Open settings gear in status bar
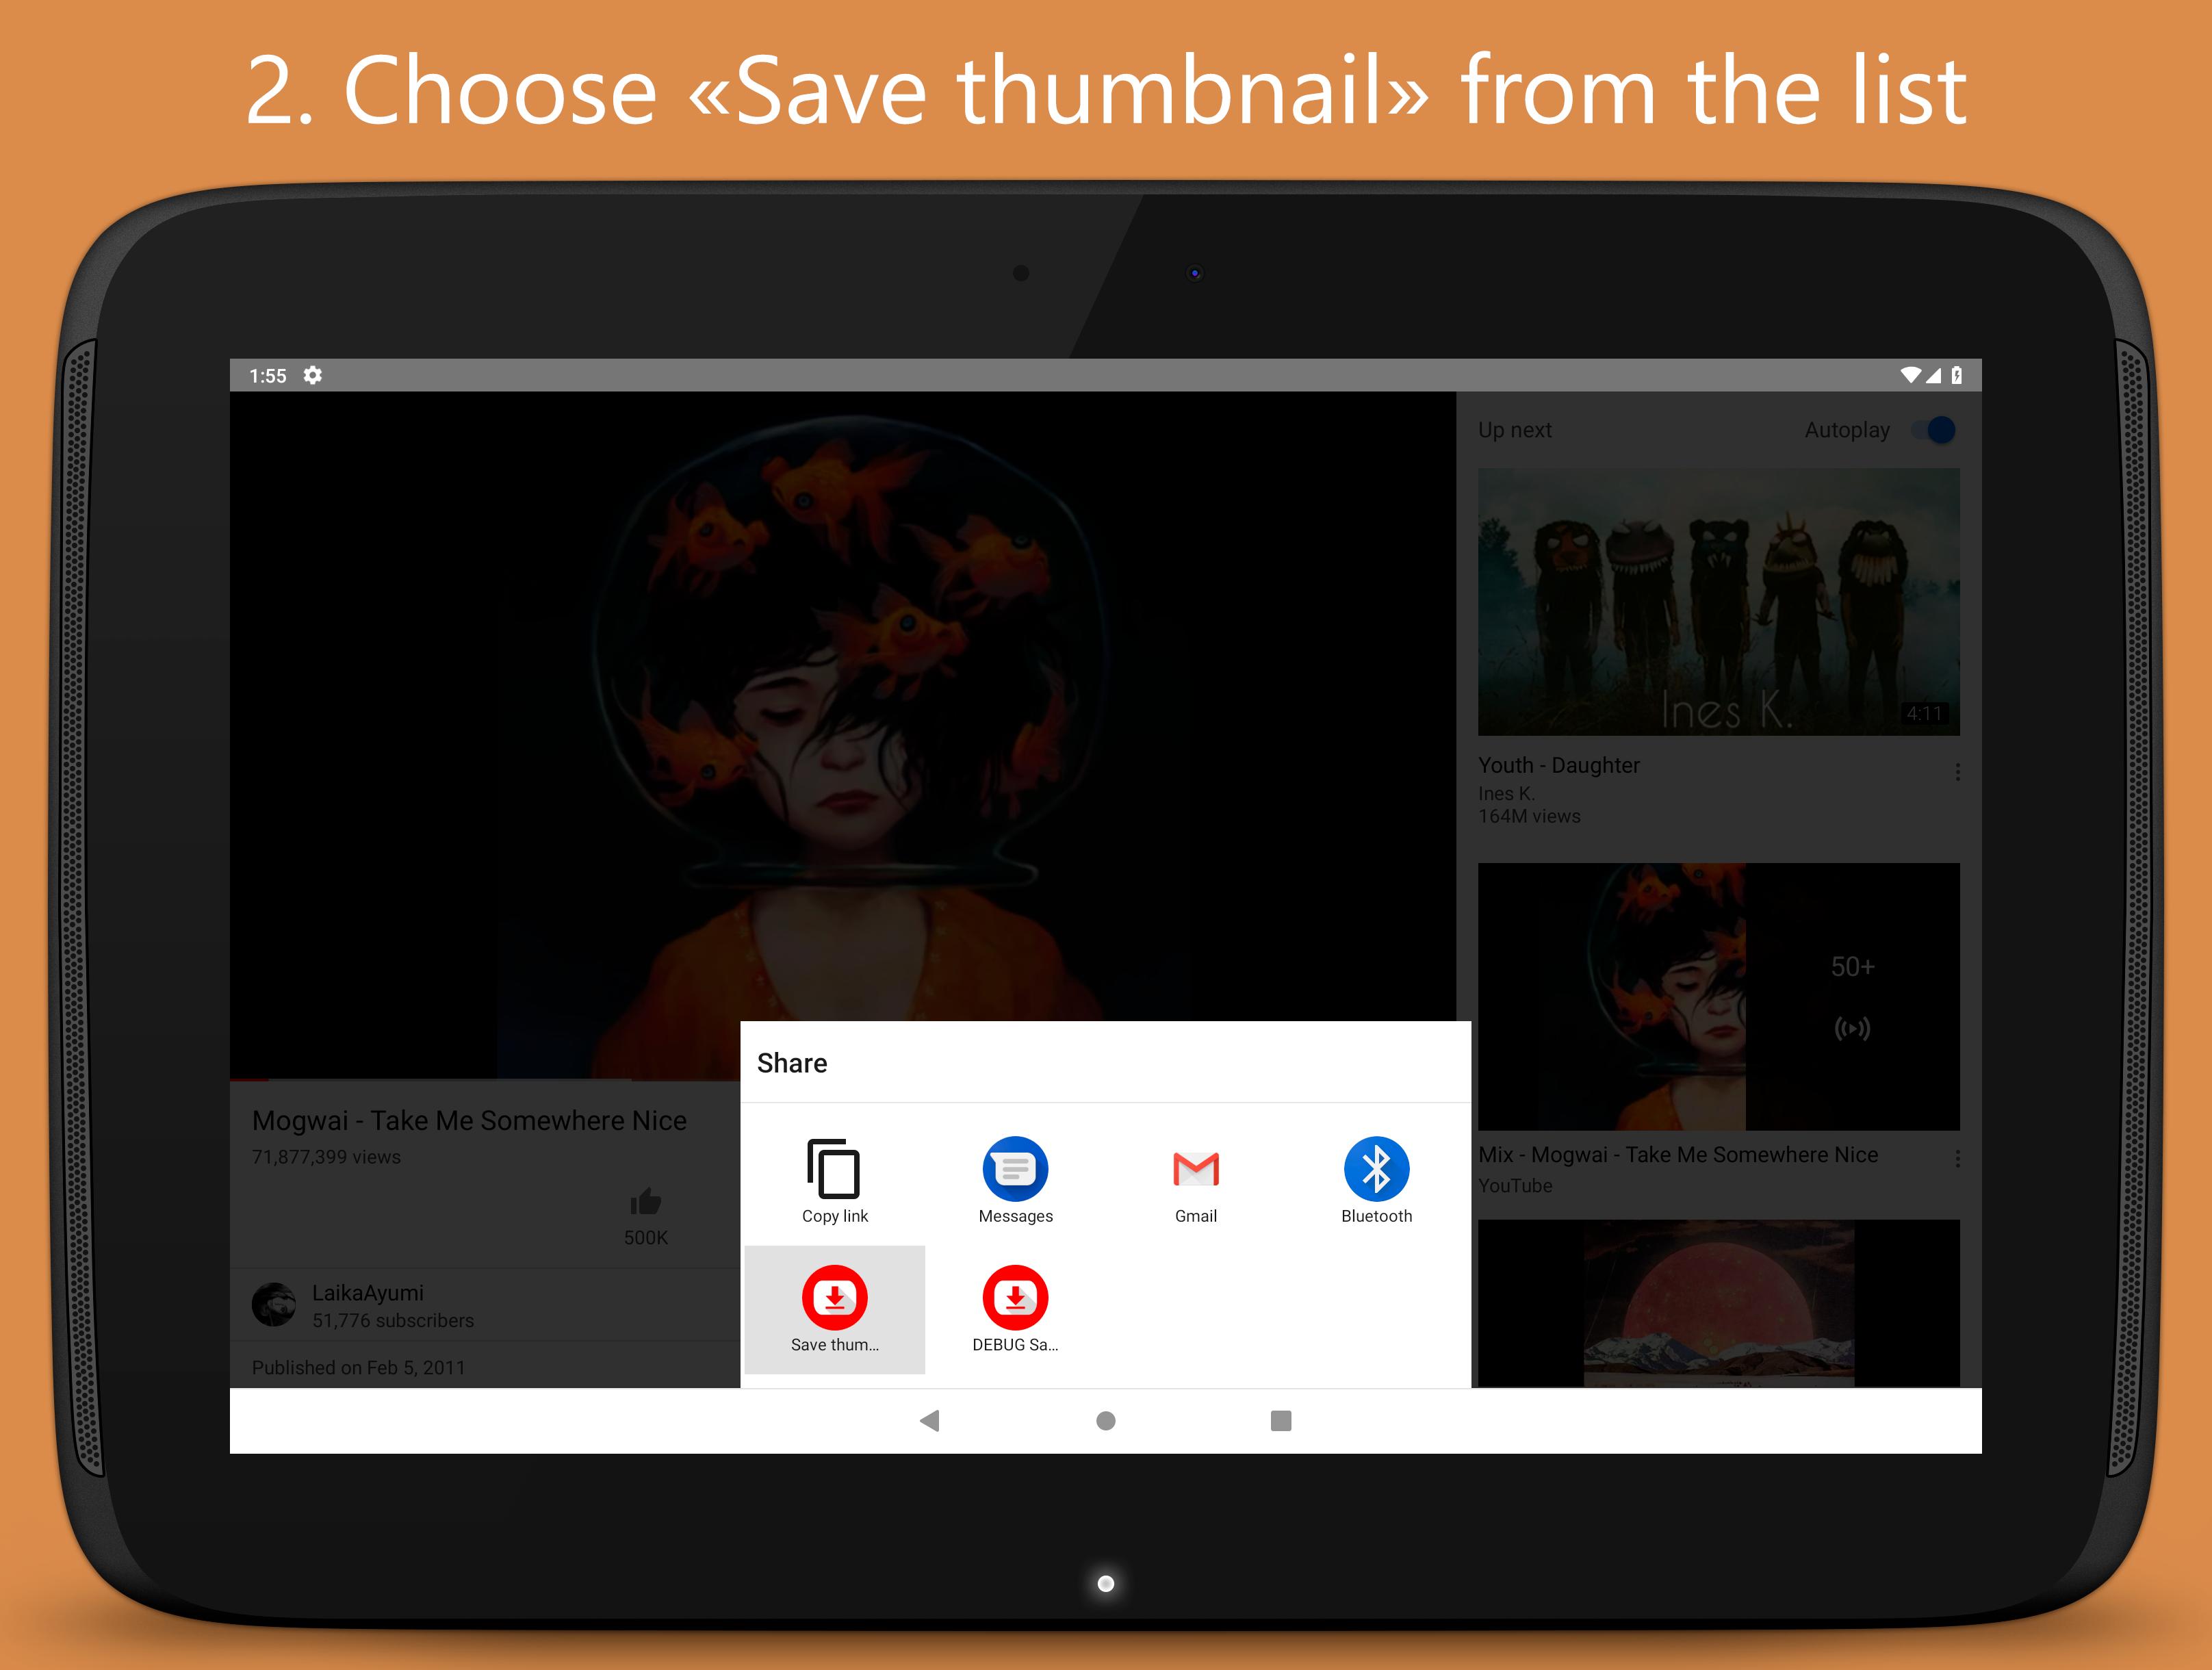Screen dimensions: 2212x1670 pos(313,375)
